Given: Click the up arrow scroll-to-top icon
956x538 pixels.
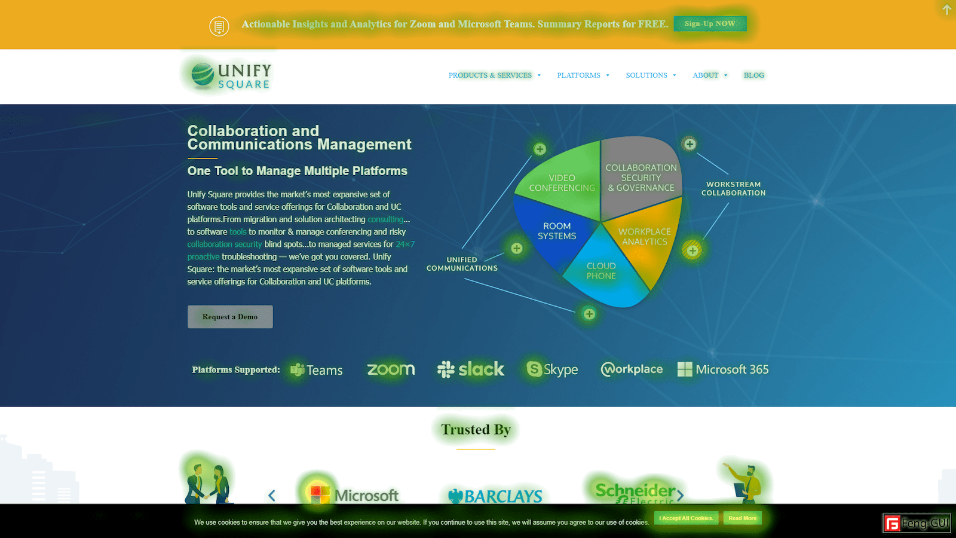Looking at the screenshot, I should point(946,9).
